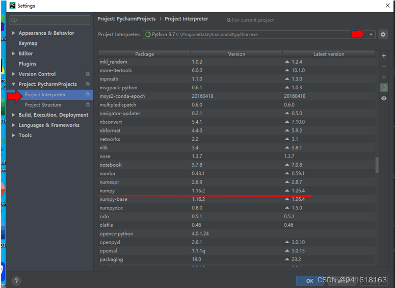Click the PyCharm logo in the title bar
The image size is (395, 288).
click(x=12, y=5)
